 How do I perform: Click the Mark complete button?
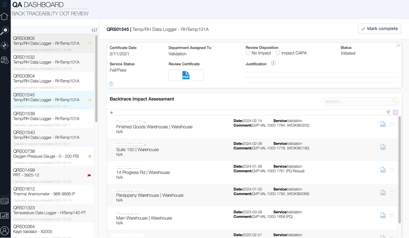point(379,29)
